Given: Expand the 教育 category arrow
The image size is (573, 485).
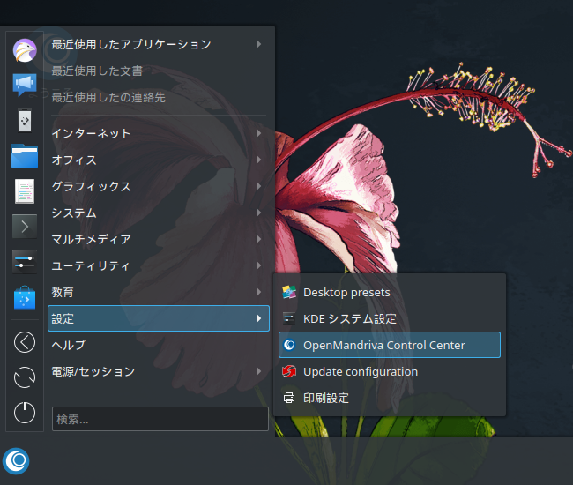Looking at the screenshot, I should (258, 292).
